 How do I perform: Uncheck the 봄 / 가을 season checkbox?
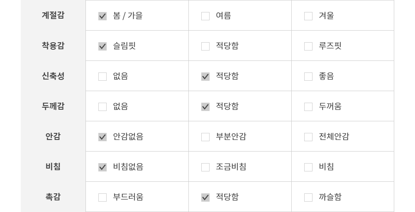(x=103, y=16)
